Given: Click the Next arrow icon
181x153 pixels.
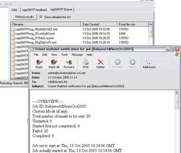Looking at the screenshot, I should (x=132, y=62).
